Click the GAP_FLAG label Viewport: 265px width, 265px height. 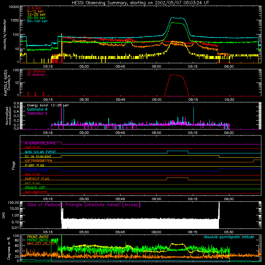pos(32,147)
